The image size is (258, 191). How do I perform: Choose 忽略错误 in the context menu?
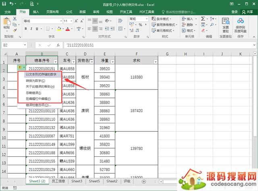pos(35,93)
